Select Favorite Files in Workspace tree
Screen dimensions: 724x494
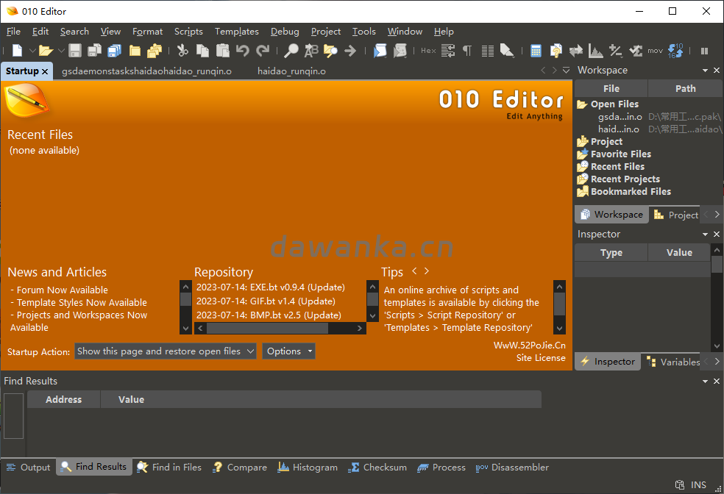pyautogui.click(x=620, y=154)
